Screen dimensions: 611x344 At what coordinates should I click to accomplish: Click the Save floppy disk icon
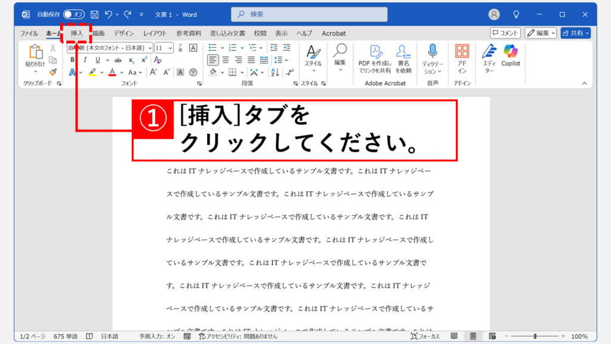pyautogui.click(x=94, y=14)
